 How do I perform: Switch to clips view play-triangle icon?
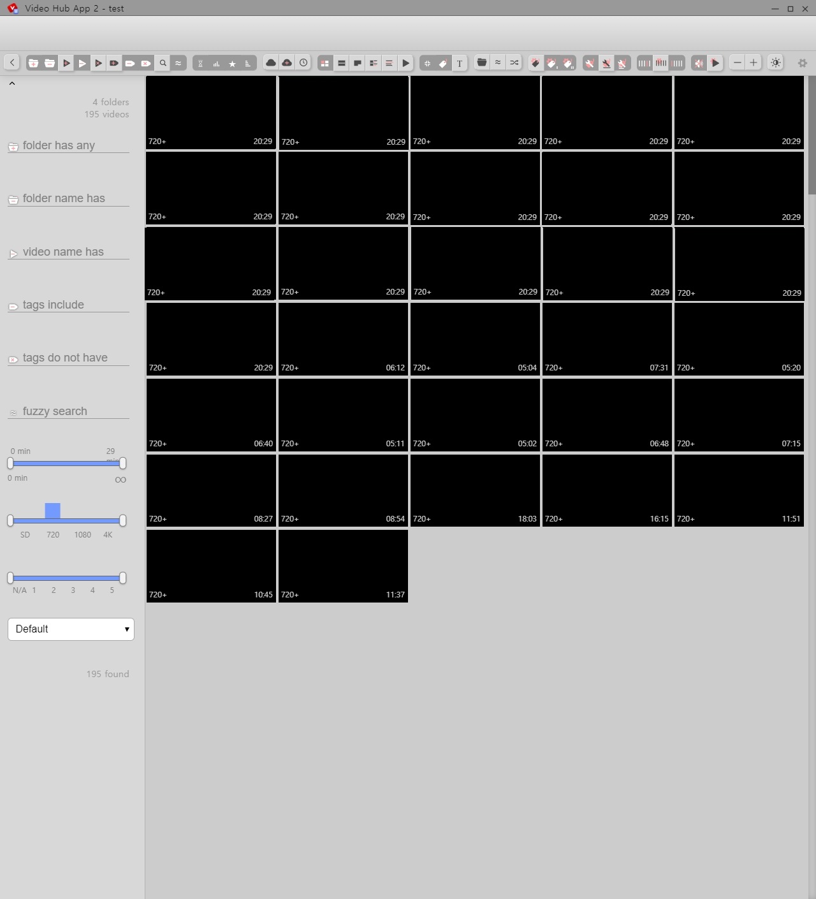(x=405, y=63)
